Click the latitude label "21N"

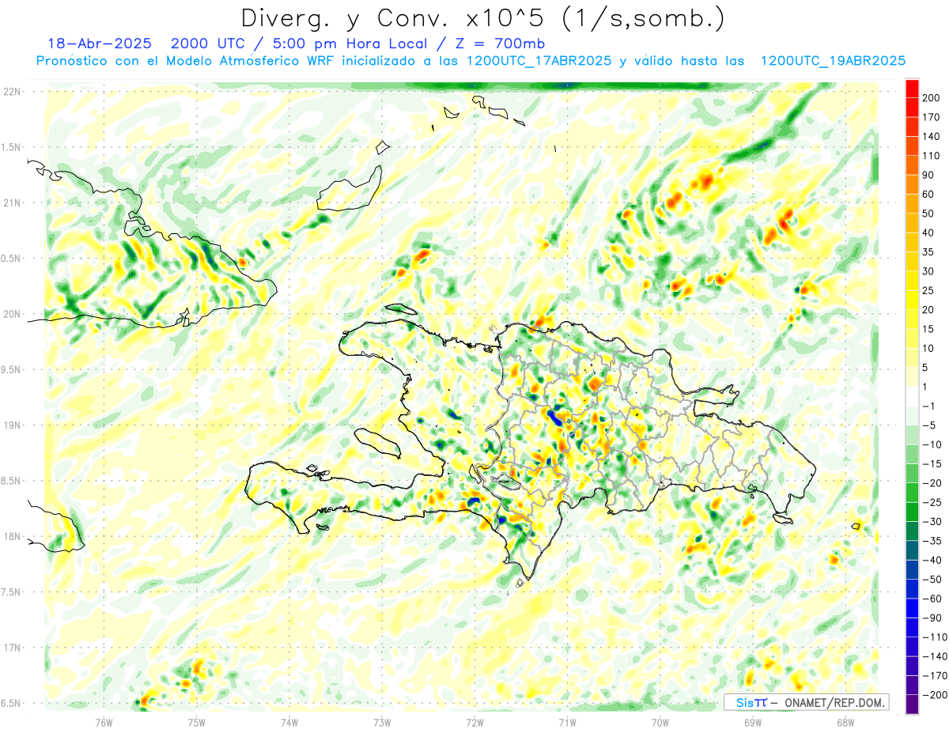(12, 202)
